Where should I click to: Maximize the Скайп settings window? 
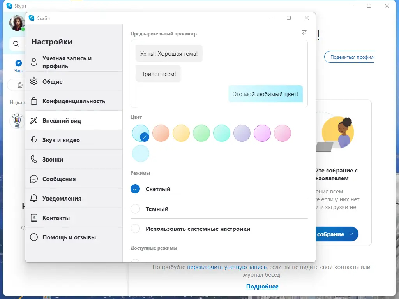289,18
